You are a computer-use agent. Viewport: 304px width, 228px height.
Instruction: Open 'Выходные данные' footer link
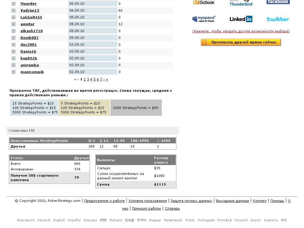pos(232,201)
